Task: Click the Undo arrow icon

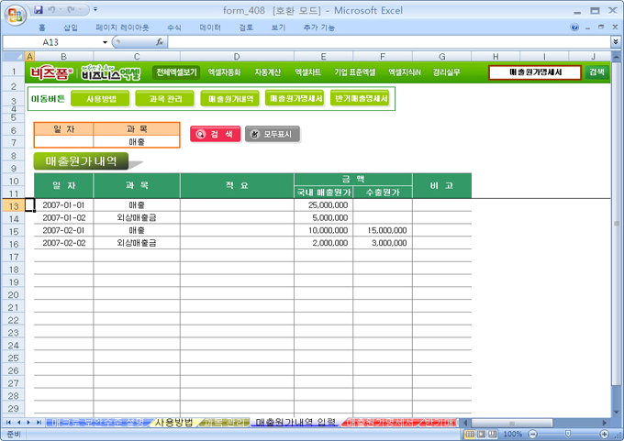Action: (x=53, y=9)
